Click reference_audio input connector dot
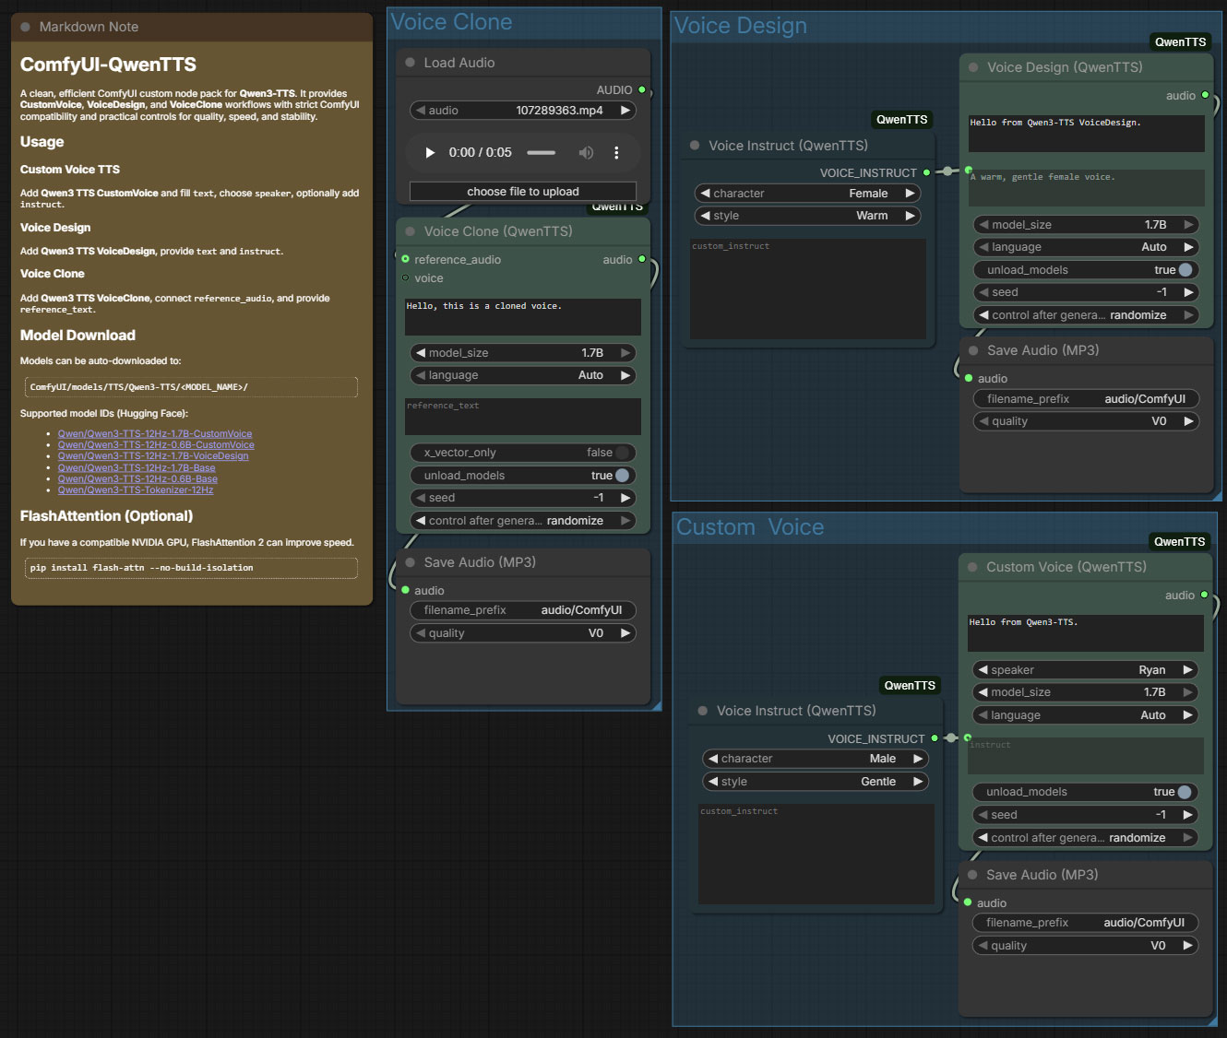1227x1038 pixels. tap(405, 259)
